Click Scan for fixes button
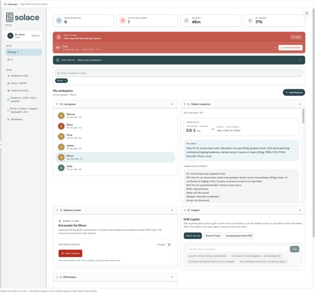Screen dimensions: 315x294 pos(213,236)
